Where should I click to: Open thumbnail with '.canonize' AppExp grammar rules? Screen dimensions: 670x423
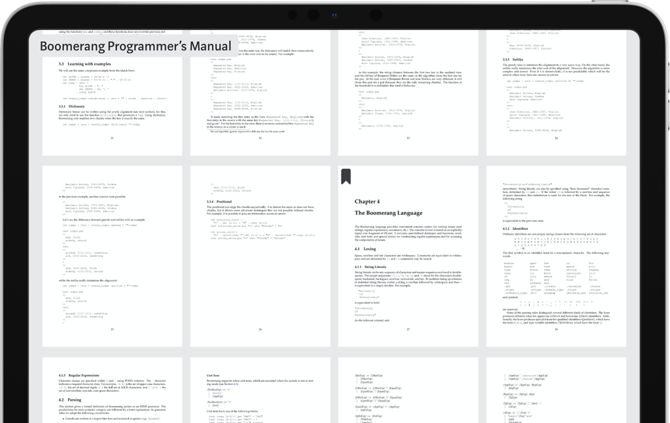(556, 390)
